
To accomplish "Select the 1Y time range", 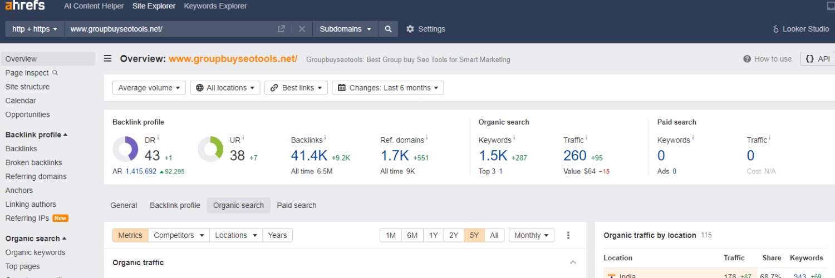I will click(433, 235).
